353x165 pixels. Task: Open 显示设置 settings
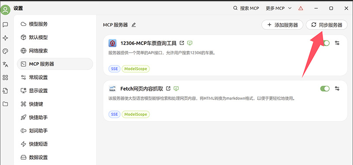55,91
